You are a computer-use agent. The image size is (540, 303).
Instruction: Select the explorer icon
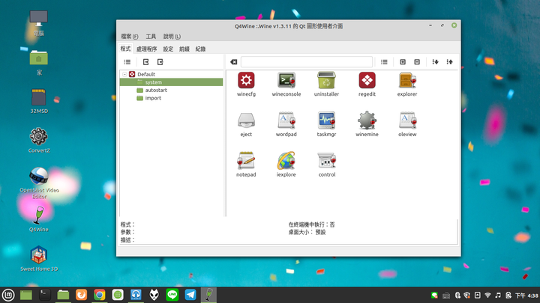click(x=407, y=80)
